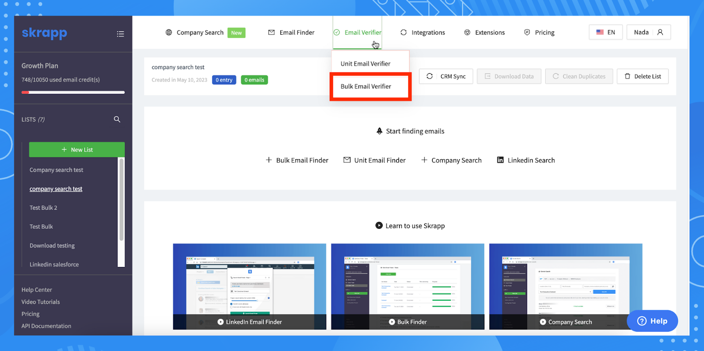Open the Help Center link
Screen dimensions: 704x351
pyautogui.click(x=37, y=290)
